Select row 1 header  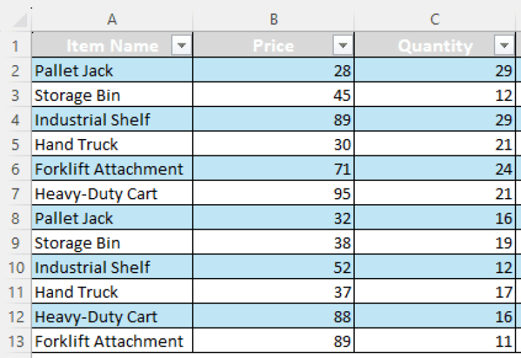pos(16,45)
